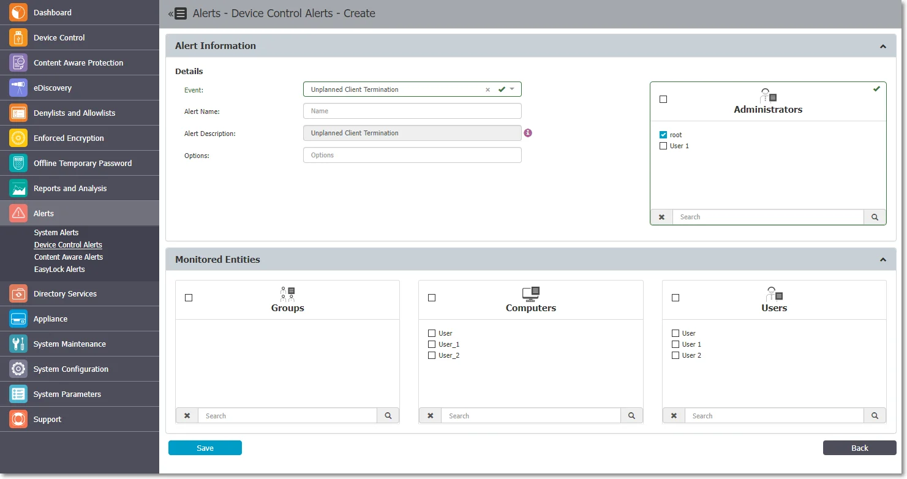This screenshot has height=479, width=907.
Task: Collapse the Monitored Entities section
Action: pyautogui.click(x=883, y=260)
